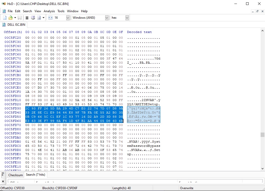Click offset row 00C5FC70
265x191 pixels.
tap(13, 58)
